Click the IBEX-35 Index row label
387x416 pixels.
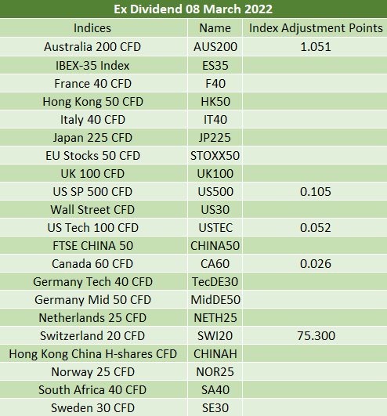point(92,66)
